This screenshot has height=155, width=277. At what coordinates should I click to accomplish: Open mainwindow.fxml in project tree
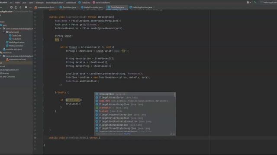click(16, 59)
